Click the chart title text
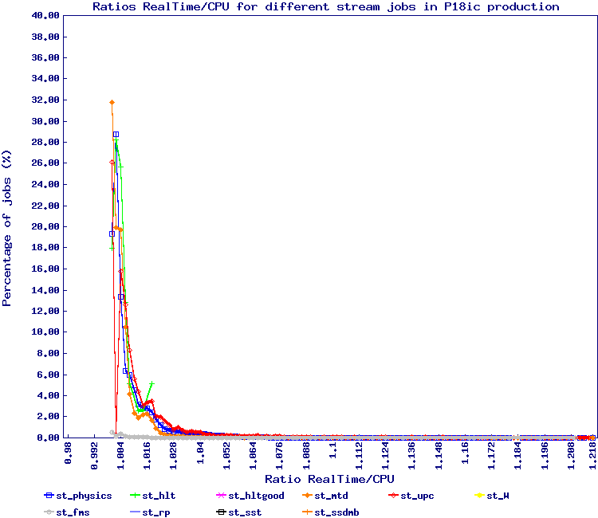The image size is (598, 518). 326,7
